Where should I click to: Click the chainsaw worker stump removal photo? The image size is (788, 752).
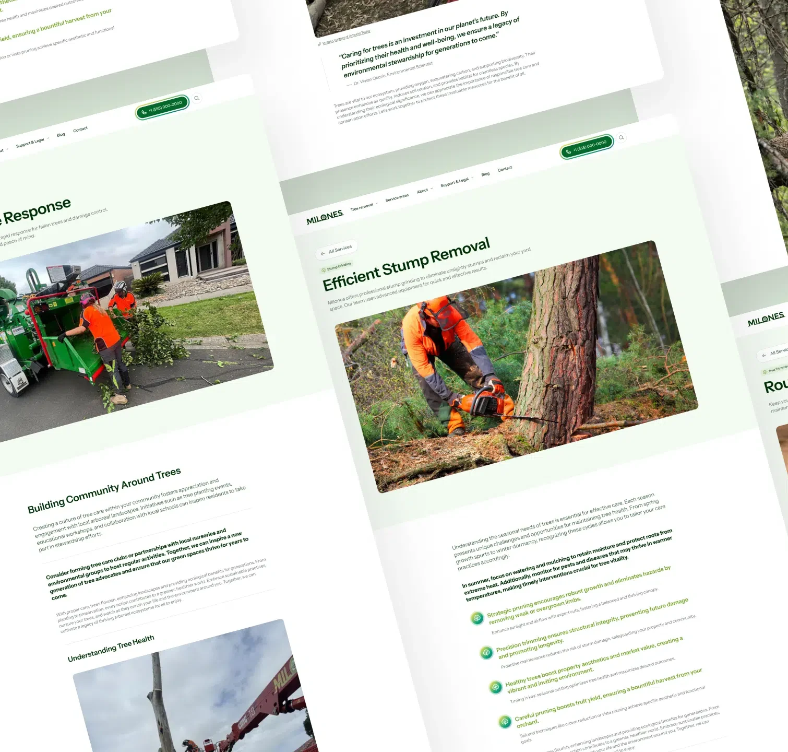[x=517, y=367]
